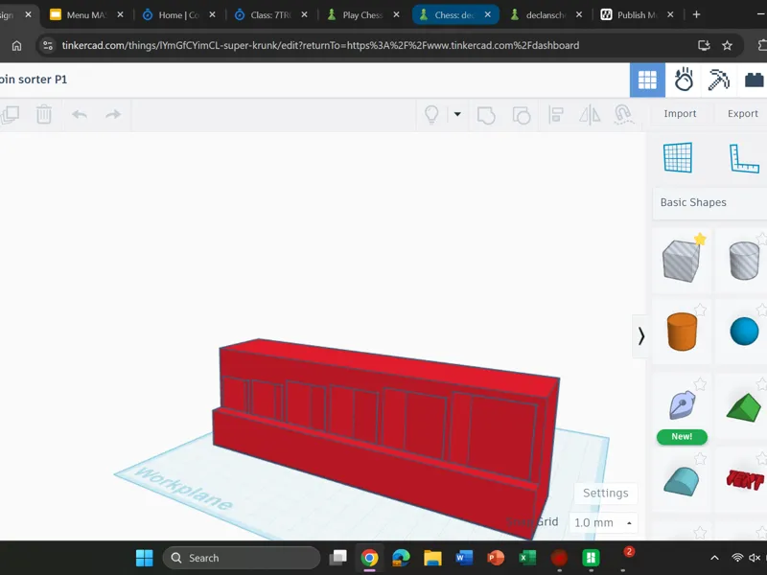Rename the design title P1

click(x=34, y=80)
